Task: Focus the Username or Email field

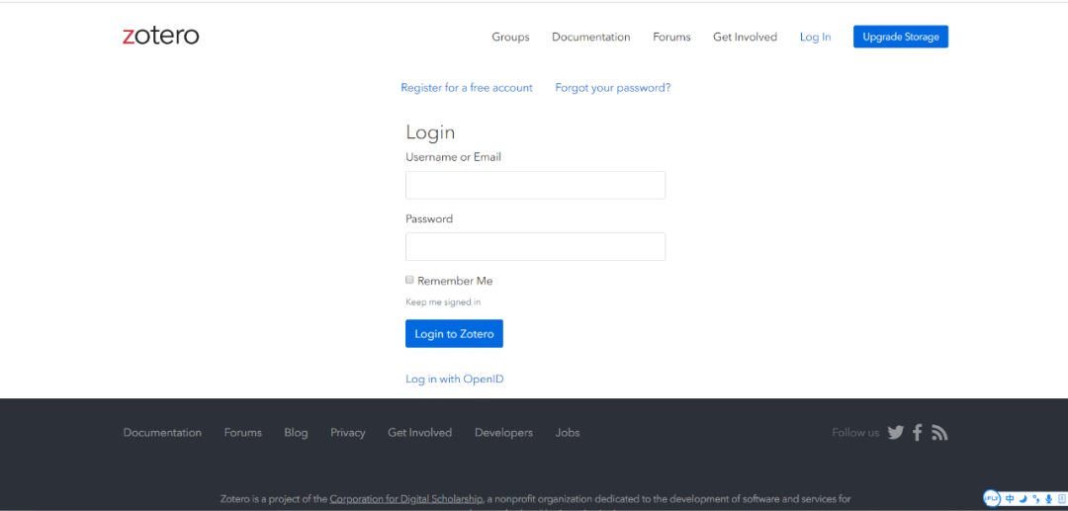Action: [535, 185]
